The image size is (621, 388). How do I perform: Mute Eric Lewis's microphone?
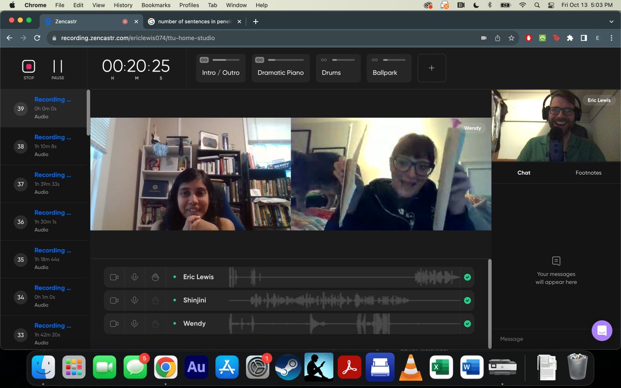(135, 277)
